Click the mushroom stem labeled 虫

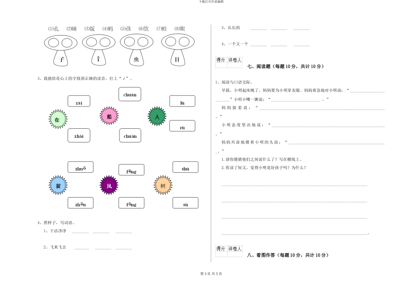(x=136, y=58)
